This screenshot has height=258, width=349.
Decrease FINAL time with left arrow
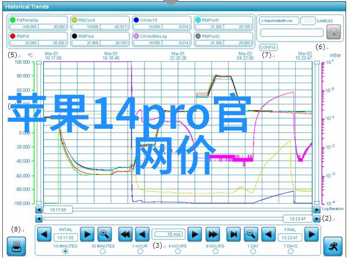coord(268,234)
